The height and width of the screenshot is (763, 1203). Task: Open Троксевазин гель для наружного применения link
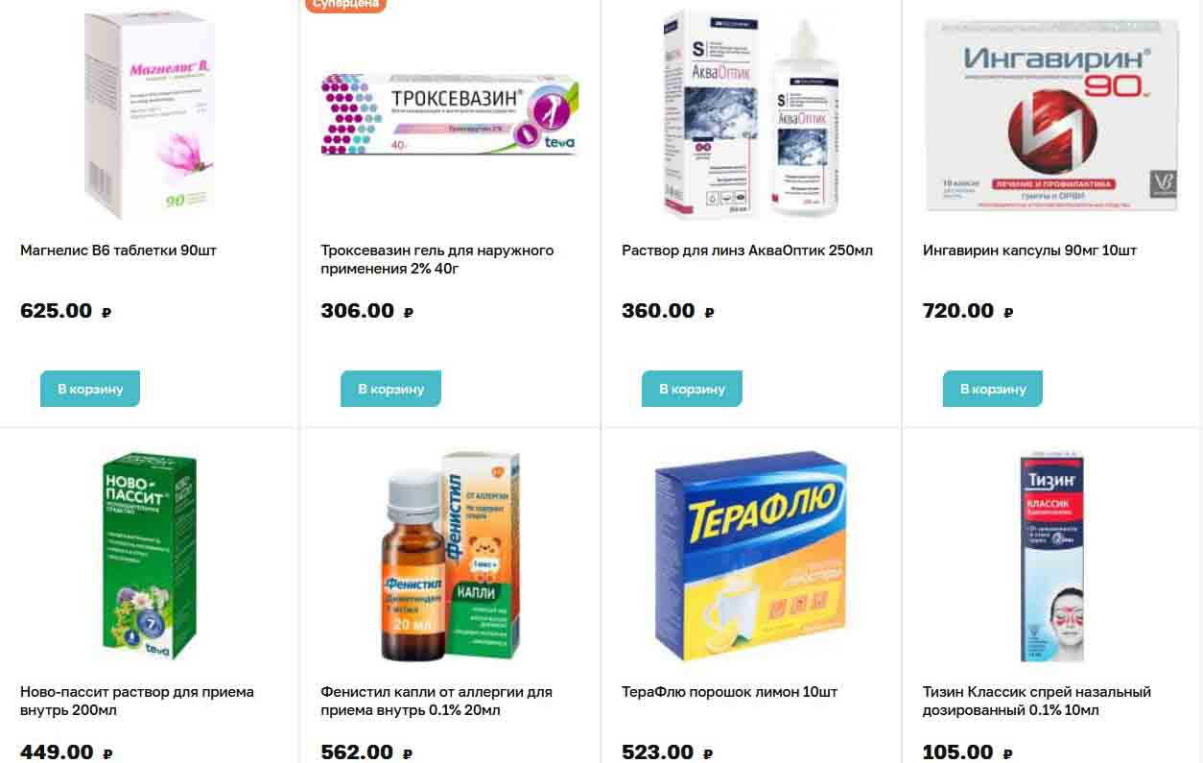437,260
